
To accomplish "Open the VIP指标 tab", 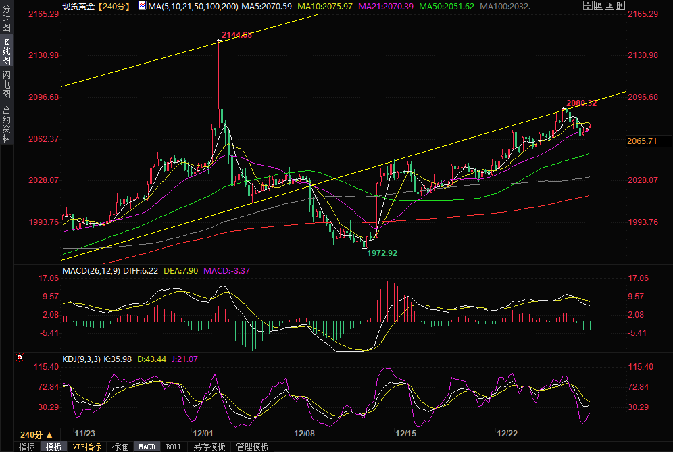I will click(86, 447).
